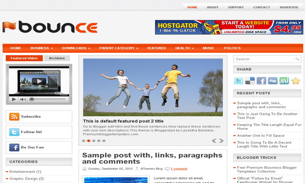Open 'This is Just Going To Be Another Test Post'
Screen dimensions: 305x183
point(267,116)
